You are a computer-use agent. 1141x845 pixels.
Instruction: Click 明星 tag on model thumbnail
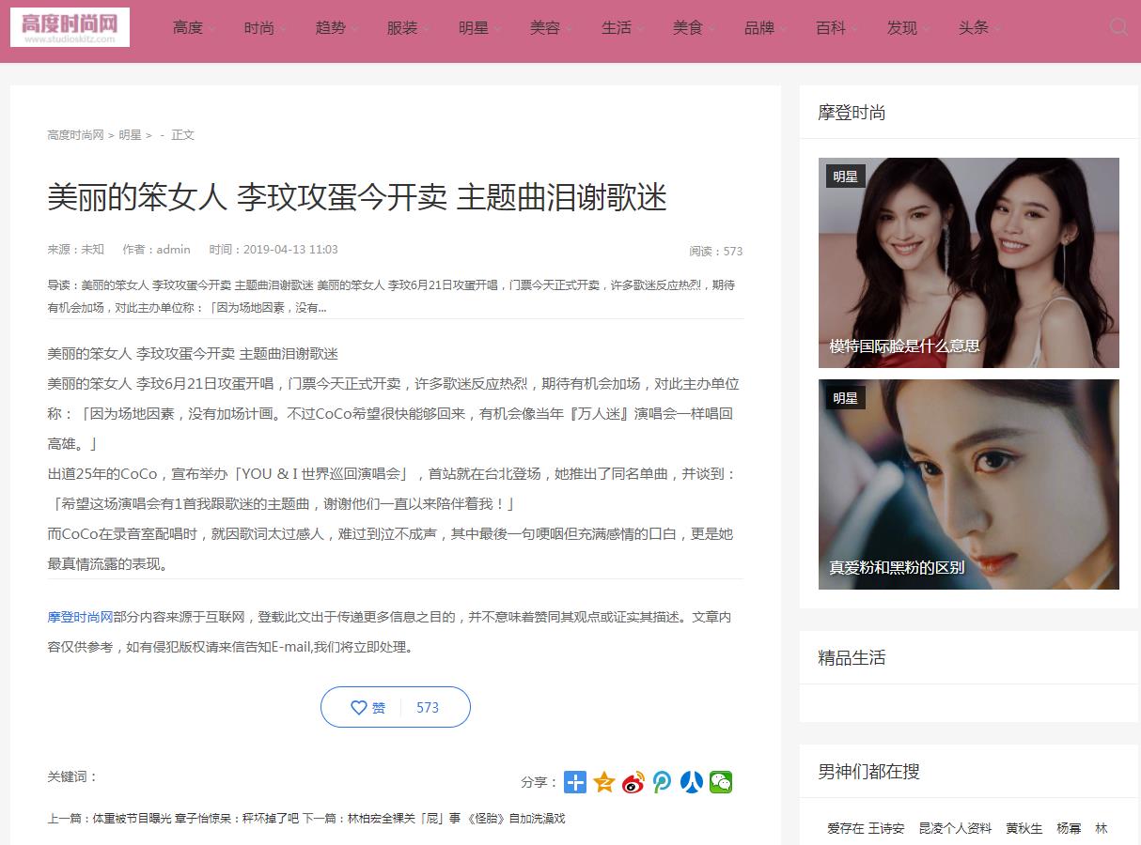[845, 177]
